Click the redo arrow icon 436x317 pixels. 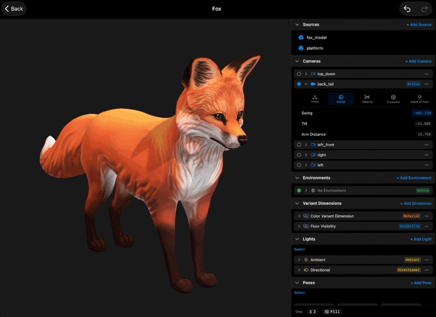(x=424, y=9)
